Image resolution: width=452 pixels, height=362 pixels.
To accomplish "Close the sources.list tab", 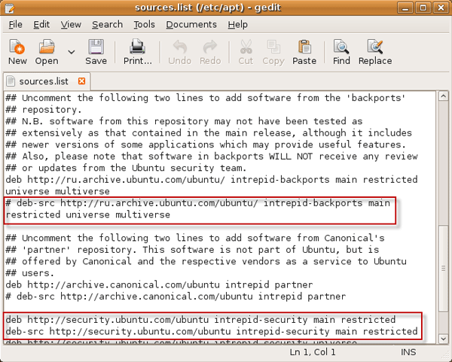I will click(x=82, y=81).
